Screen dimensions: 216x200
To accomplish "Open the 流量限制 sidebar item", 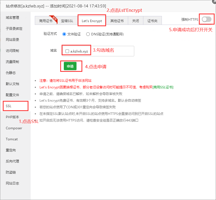I will [12, 62].
